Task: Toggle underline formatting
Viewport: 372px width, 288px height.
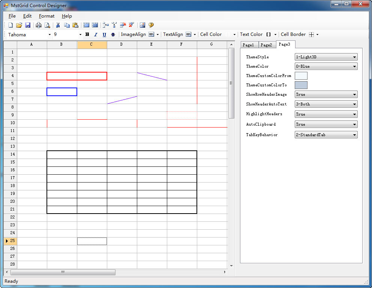Action: [104, 34]
